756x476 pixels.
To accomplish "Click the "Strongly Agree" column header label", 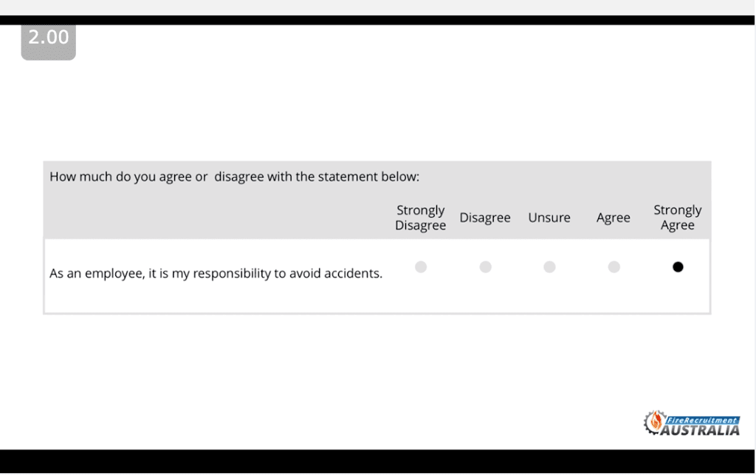I will pyautogui.click(x=678, y=218).
